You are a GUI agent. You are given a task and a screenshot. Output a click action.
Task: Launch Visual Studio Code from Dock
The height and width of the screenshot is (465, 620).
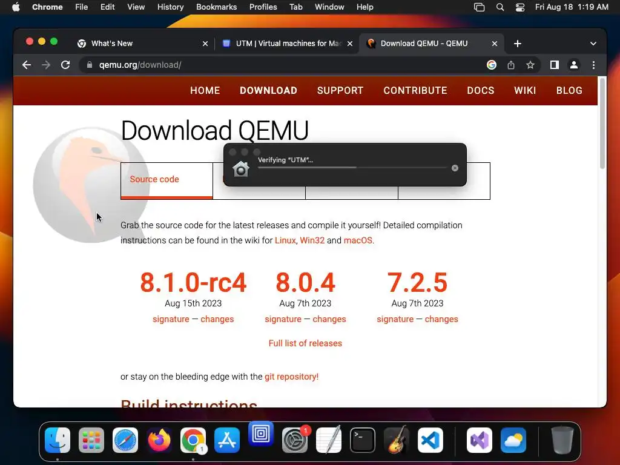[x=430, y=440]
